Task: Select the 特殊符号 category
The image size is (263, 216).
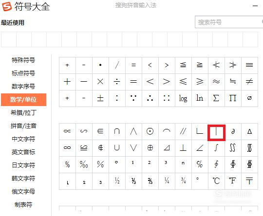Action: (23, 60)
